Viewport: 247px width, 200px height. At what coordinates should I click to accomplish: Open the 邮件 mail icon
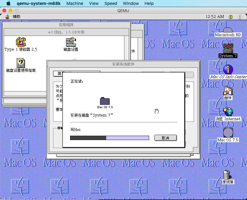(x=228, y=91)
